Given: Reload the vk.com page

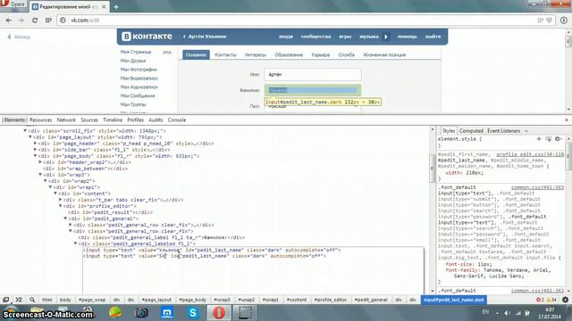Looking at the screenshot, I should pyautogui.click(x=35, y=21).
